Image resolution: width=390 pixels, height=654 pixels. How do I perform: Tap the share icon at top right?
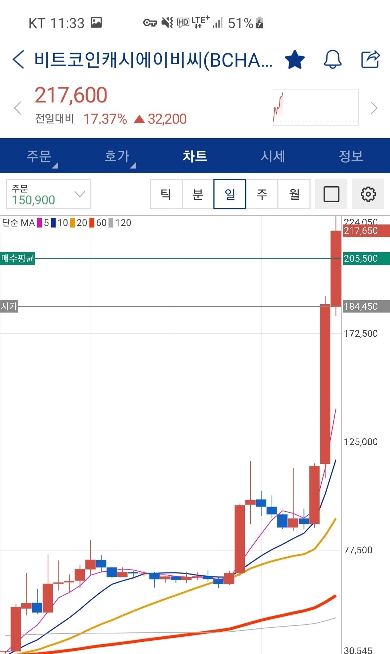[370, 59]
